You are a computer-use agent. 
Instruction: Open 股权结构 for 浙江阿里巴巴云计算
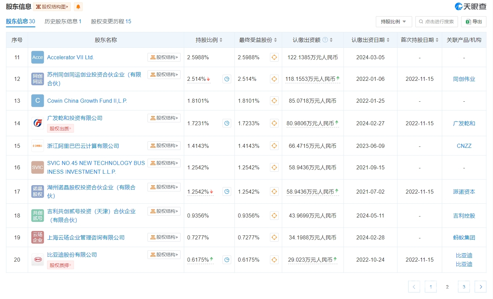click(x=164, y=145)
